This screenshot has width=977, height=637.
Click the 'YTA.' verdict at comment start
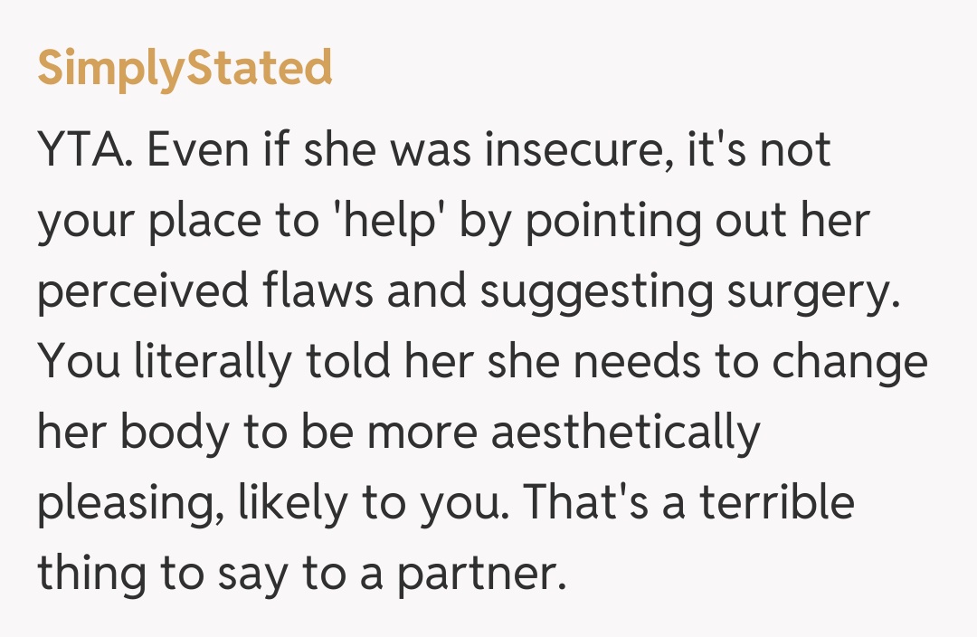click(87, 148)
